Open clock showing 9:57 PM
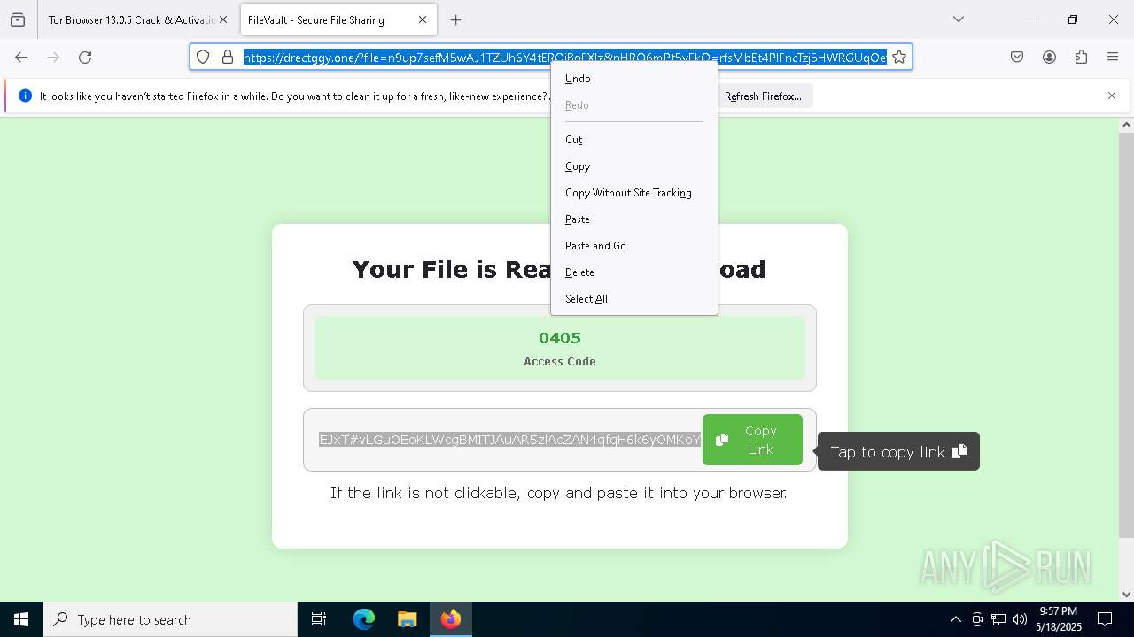Image resolution: width=1134 pixels, height=637 pixels. [1059, 619]
